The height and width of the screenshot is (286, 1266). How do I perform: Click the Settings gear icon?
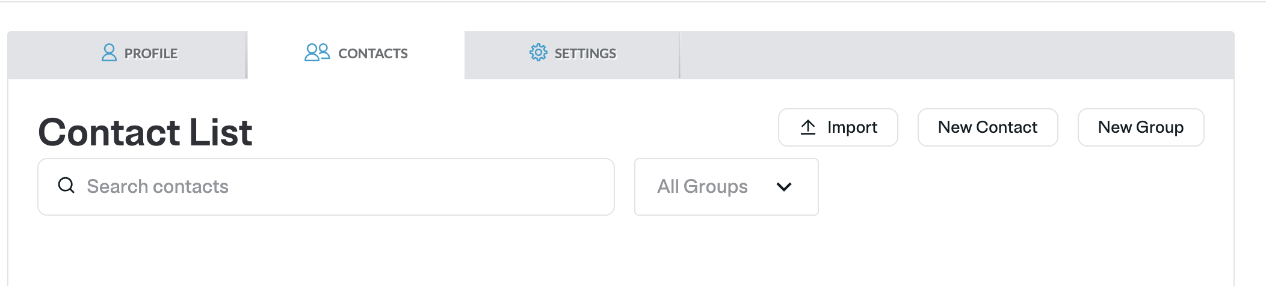pyautogui.click(x=538, y=53)
